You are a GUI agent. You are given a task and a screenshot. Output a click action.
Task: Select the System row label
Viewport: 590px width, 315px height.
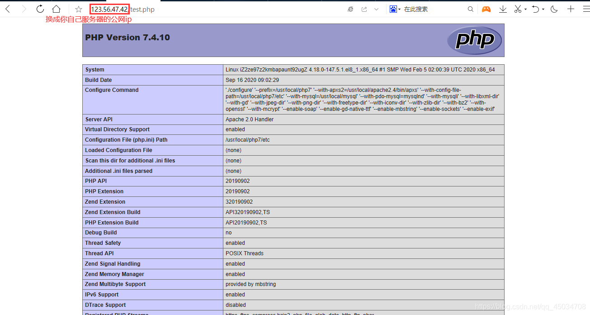click(x=94, y=70)
